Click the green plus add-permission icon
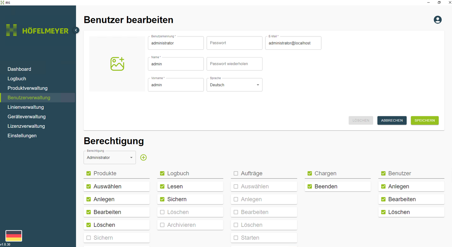452x247 pixels. (143, 158)
